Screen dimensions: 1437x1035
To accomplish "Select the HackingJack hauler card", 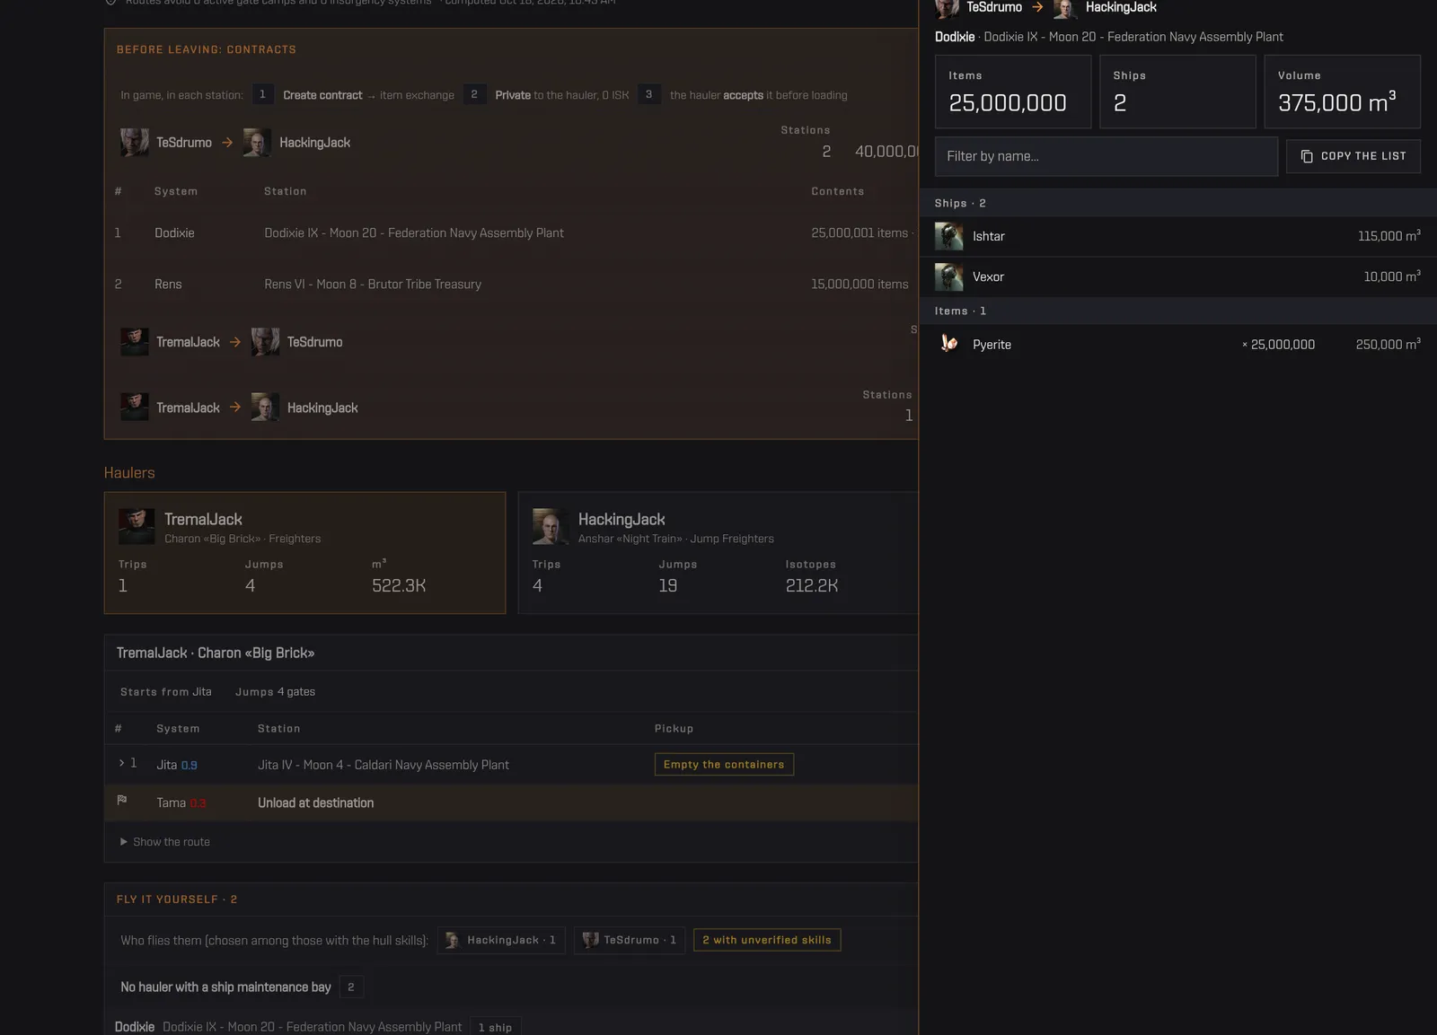I will click(718, 553).
